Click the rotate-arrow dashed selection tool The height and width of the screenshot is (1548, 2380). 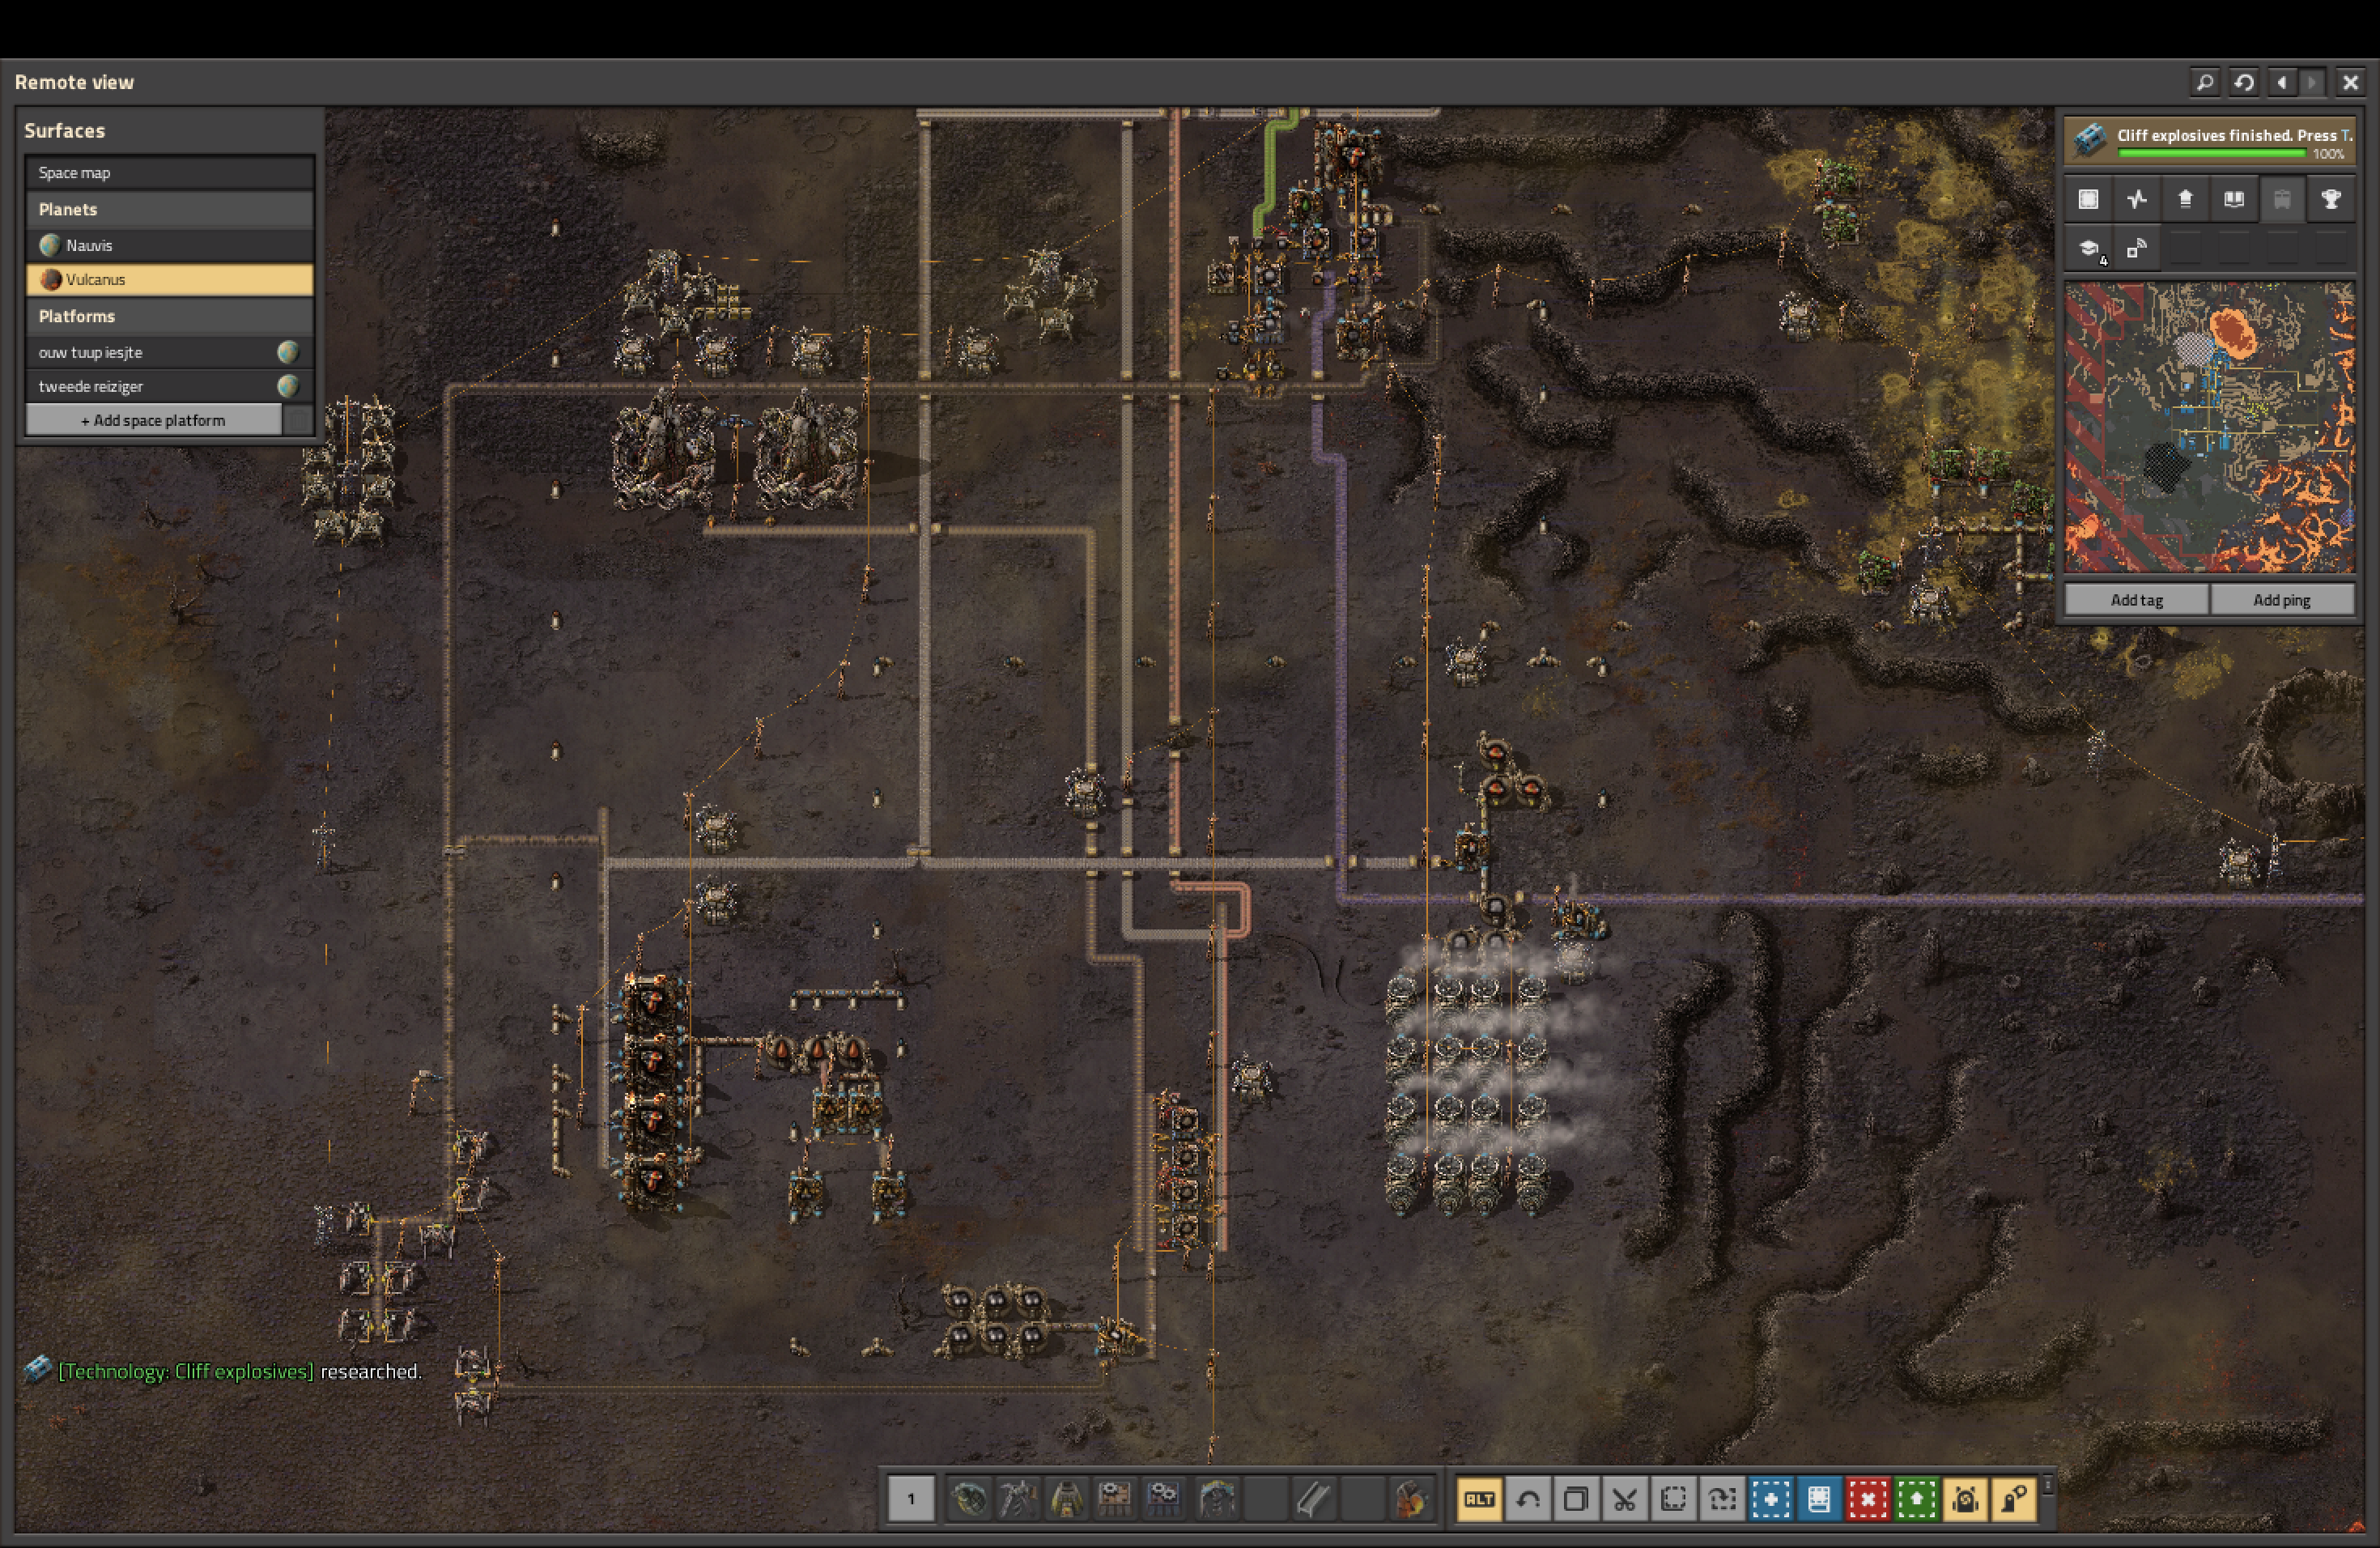(x=1722, y=1499)
